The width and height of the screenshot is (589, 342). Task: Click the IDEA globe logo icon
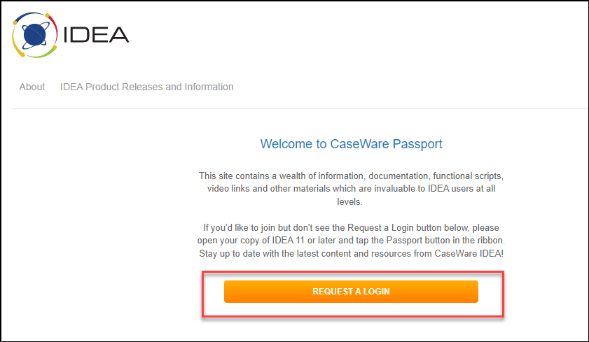point(34,35)
